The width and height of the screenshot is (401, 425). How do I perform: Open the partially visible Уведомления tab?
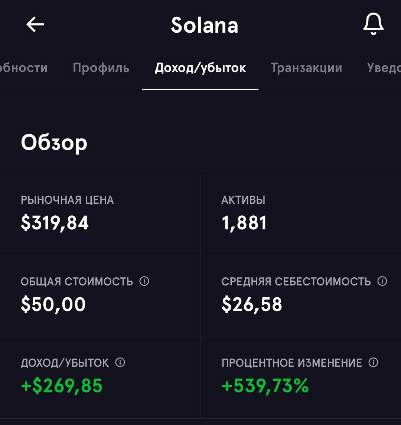click(x=384, y=68)
